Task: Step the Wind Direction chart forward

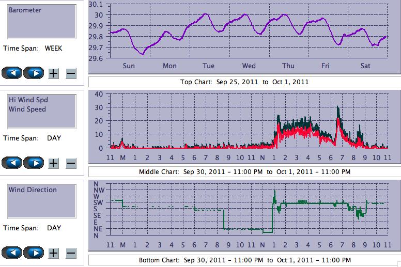Action: (x=34, y=253)
